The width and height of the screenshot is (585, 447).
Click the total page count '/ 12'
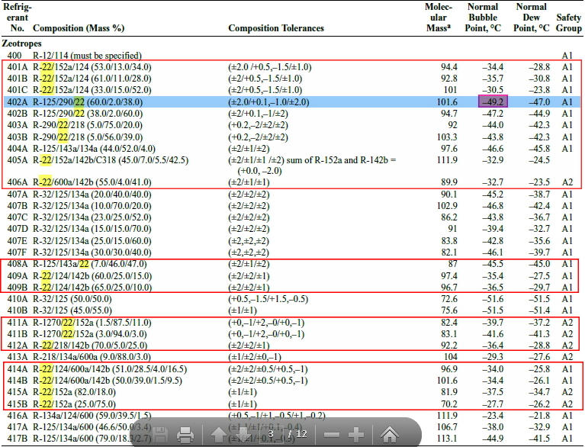297,434
